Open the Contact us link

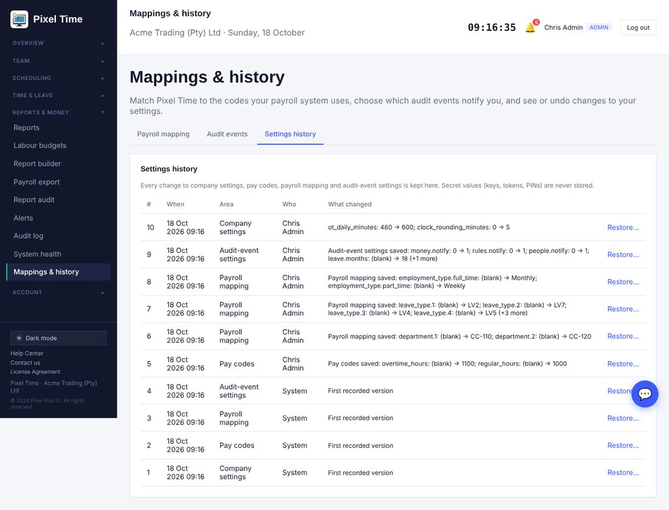point(25,363)
